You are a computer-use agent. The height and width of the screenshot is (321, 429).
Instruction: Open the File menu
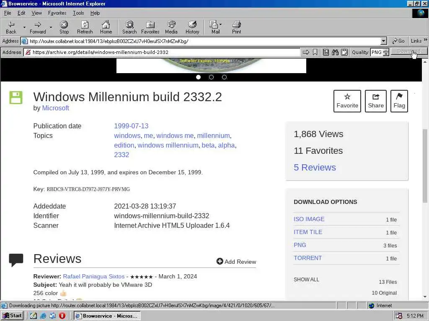click(8, 13)
